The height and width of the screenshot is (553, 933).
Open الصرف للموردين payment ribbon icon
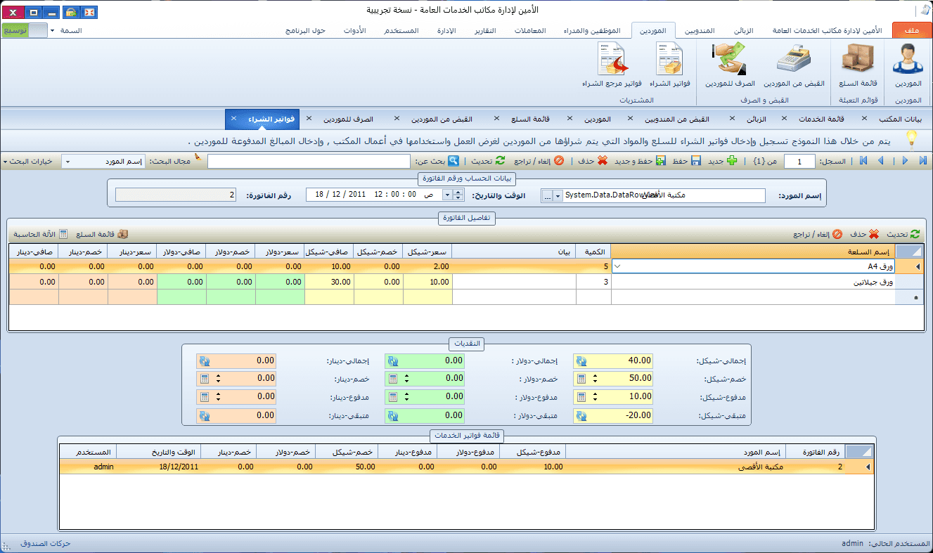click(x=729, y=65)
